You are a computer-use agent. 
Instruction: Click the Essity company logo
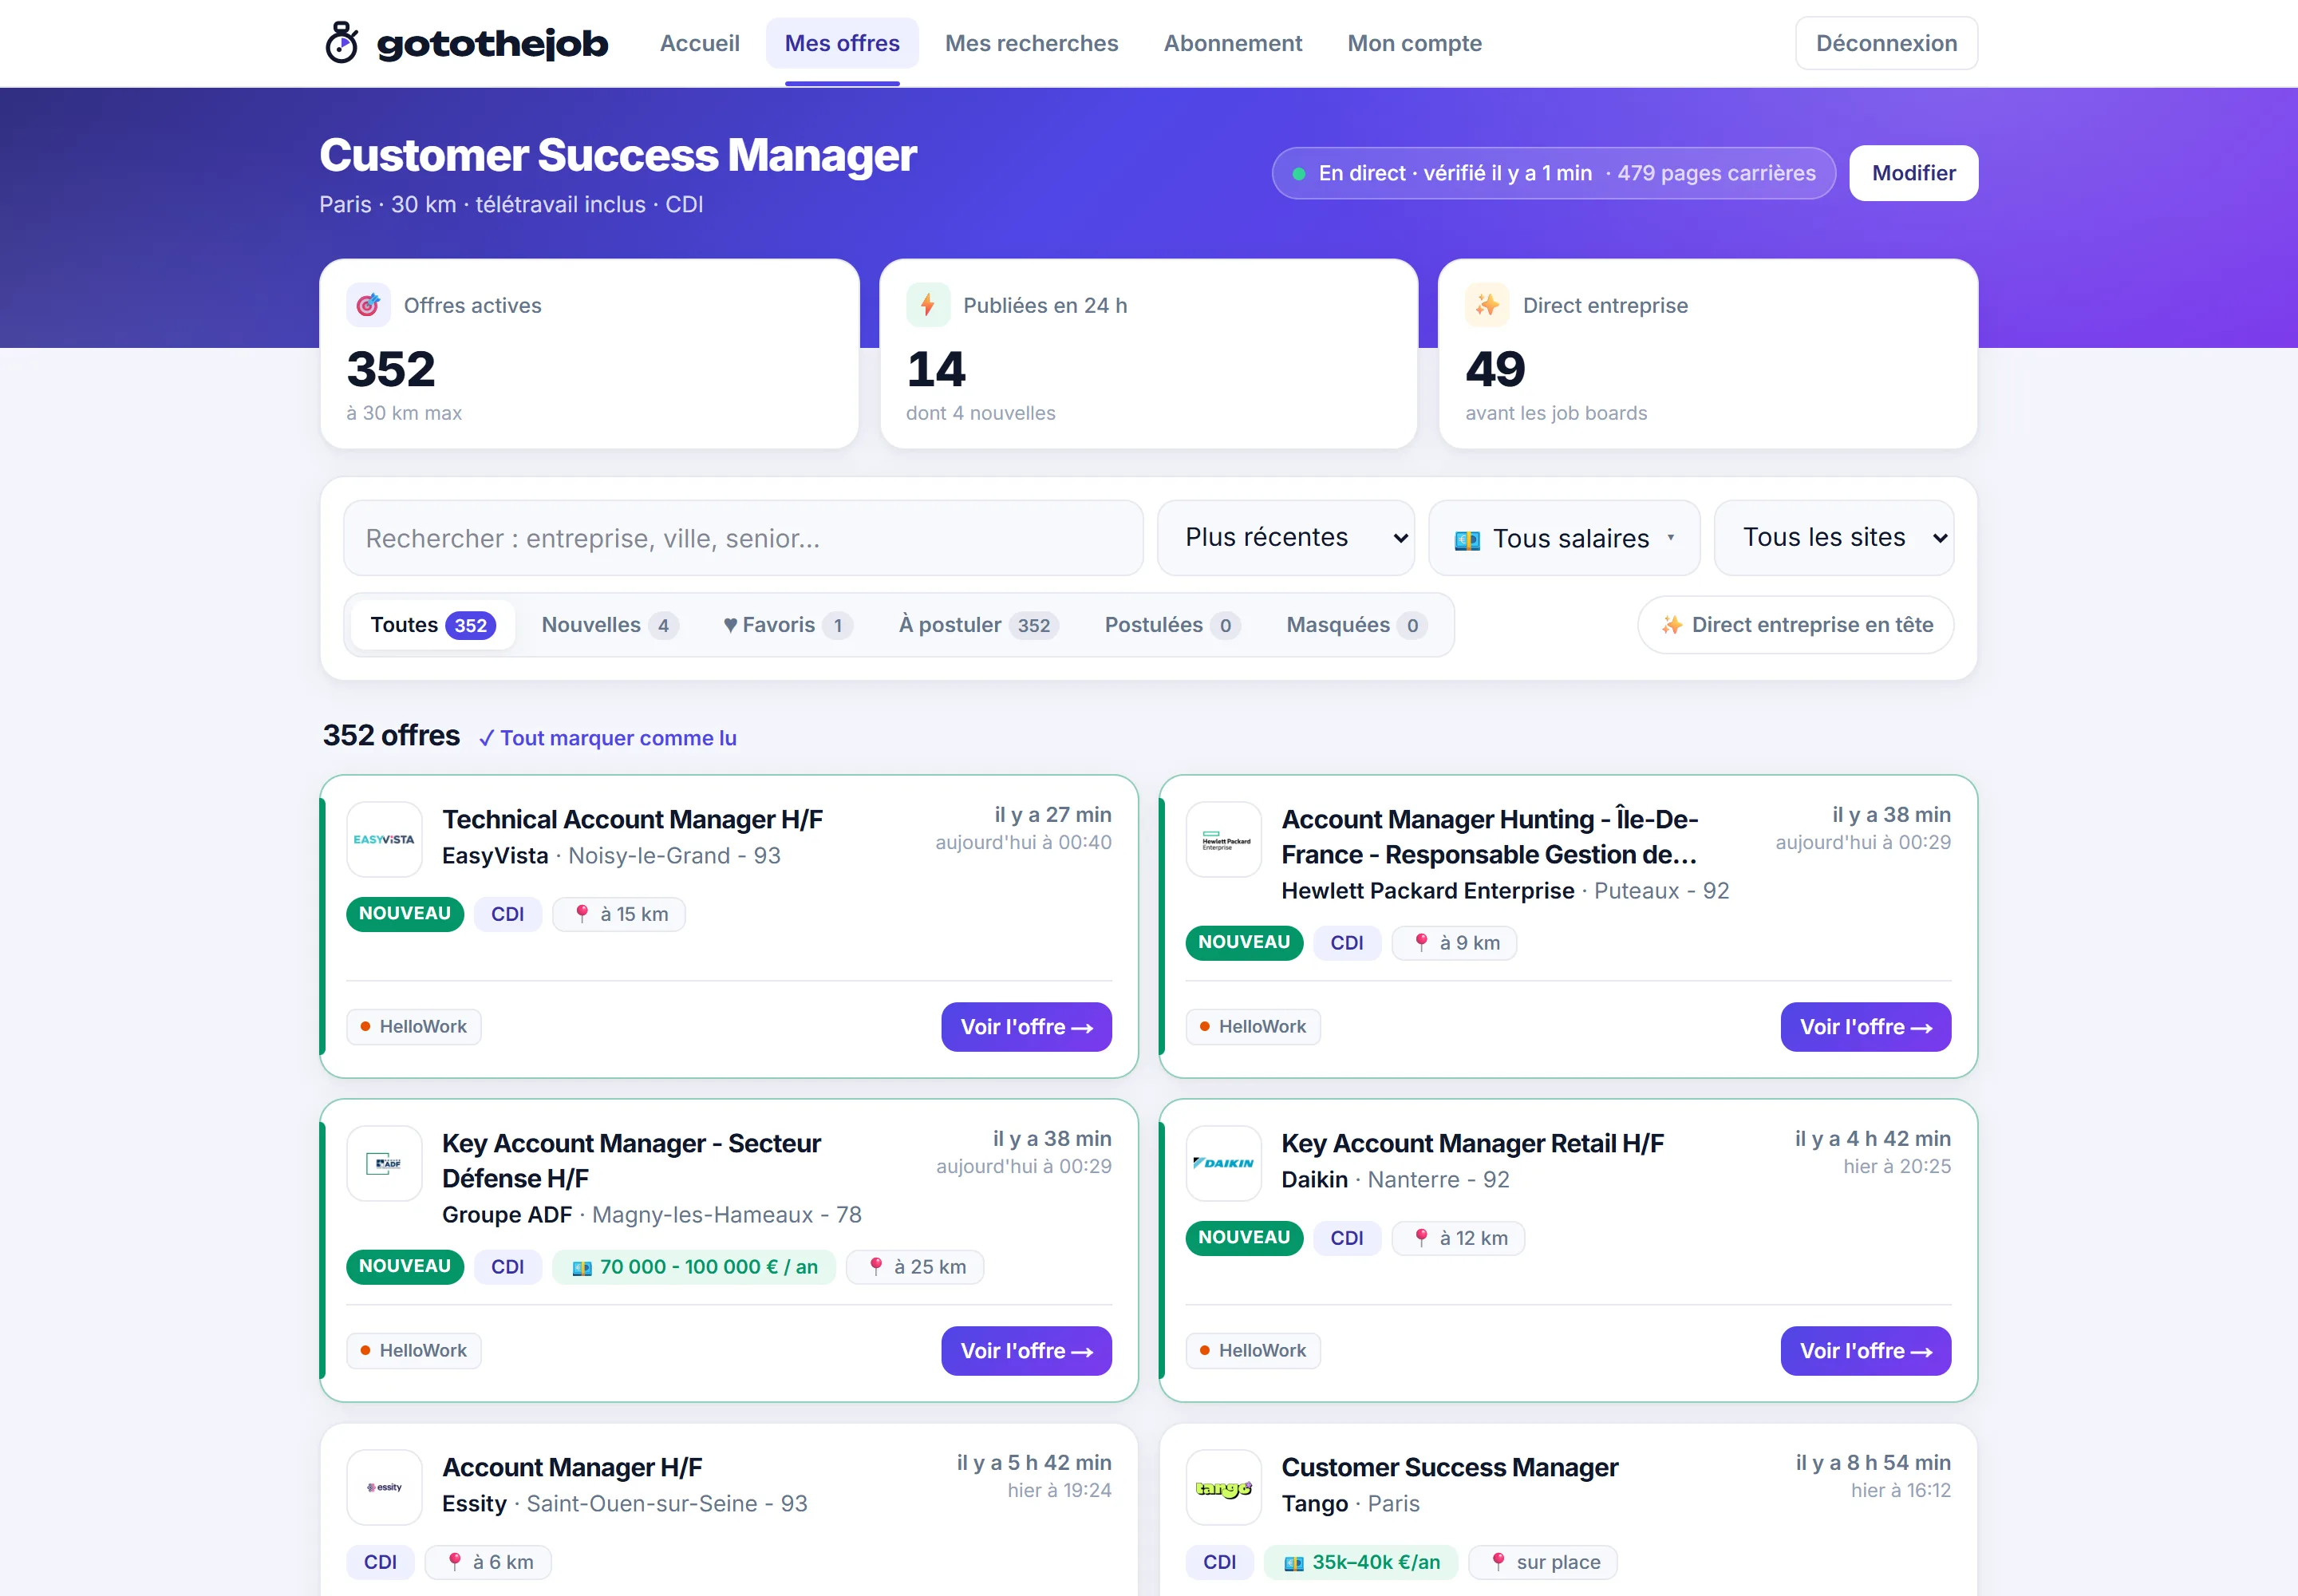tap(384, 1487)
